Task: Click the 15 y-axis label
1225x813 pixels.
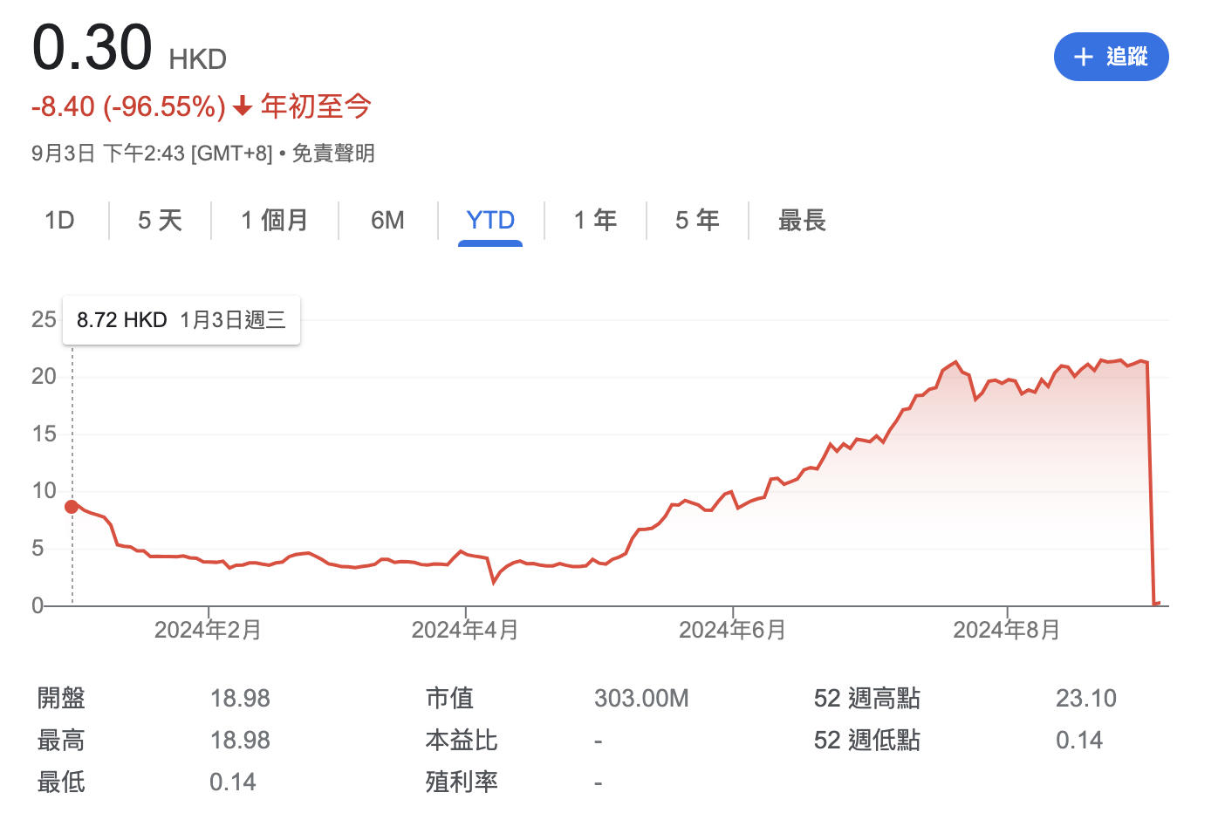Action: pos(44,434)
